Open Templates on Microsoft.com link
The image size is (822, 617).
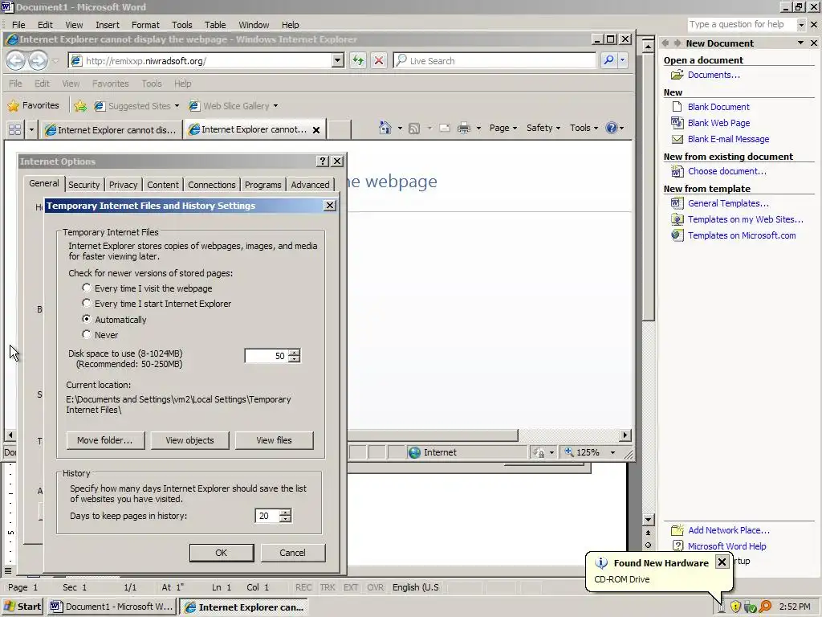pos(742,235)
